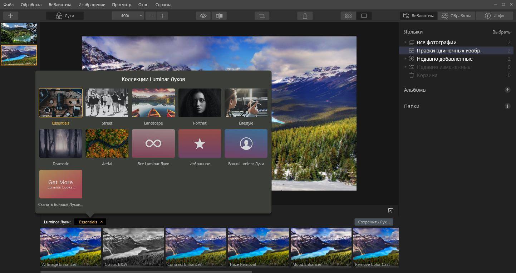Screen dimensions: 516x273
Task: Apply the AI Image Enhancer look
Action: (71, 247)
